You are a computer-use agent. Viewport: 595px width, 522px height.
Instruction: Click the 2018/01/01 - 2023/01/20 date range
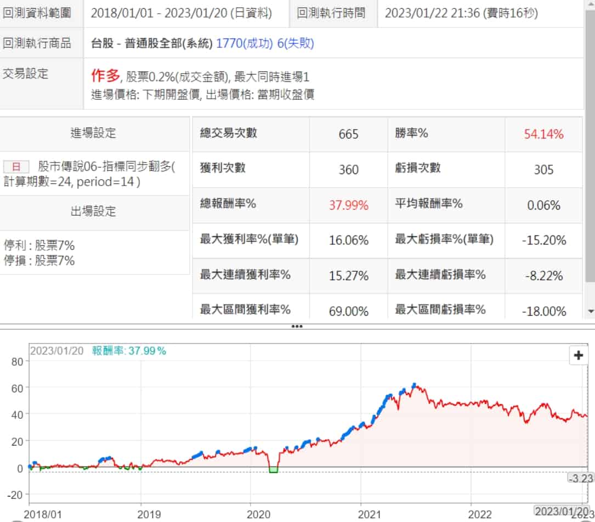click(x=181, y=14)
